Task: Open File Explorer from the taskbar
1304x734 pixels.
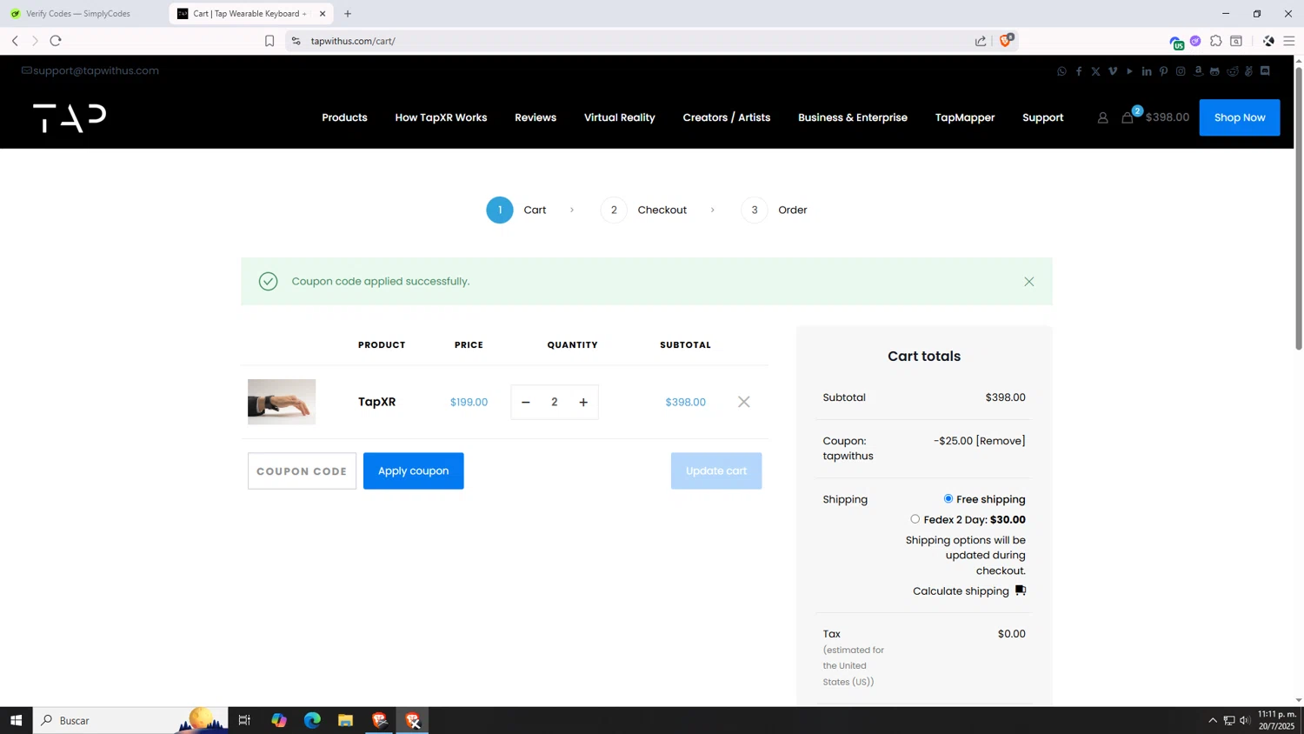Action: click(x=345, y=720)
